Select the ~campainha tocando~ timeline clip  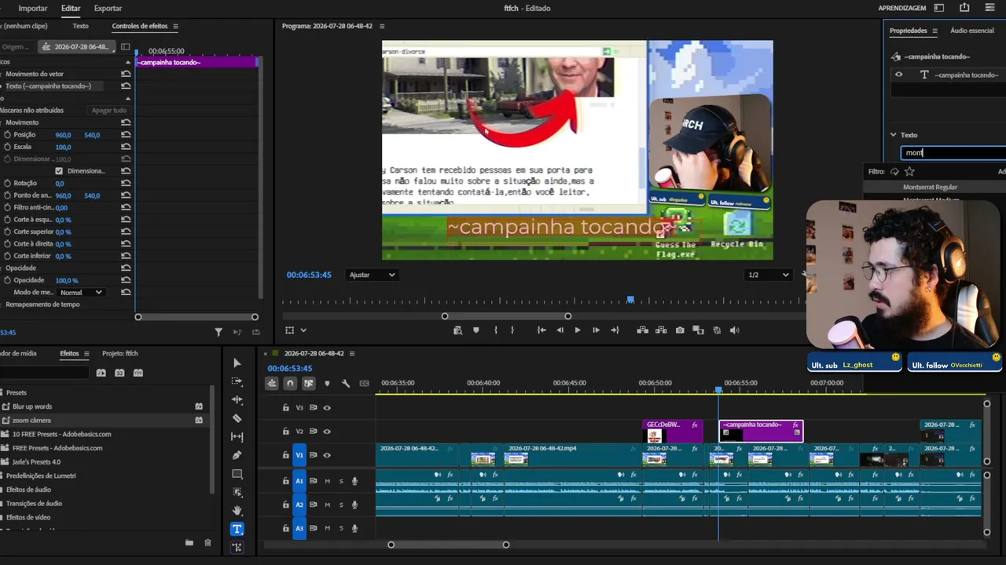(761, 431)
